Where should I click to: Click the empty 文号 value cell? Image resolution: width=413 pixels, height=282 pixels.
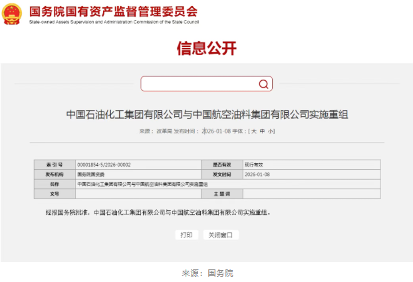136,194
